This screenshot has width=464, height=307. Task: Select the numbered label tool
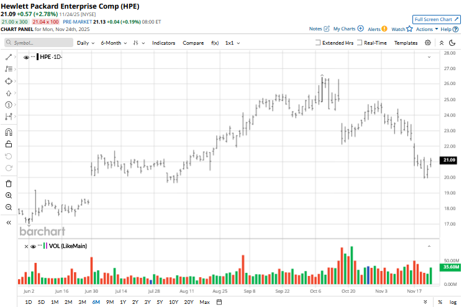(9, 105)
